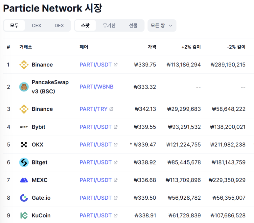Image resolution: width=254 pixels, height=223 pixels.
Task: Switch to the CEX filter tab
Action: tap(36, 25)
